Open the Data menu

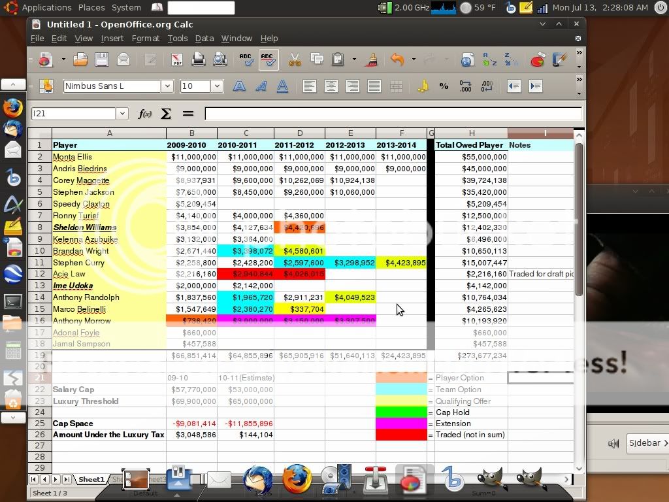pos(204,39)
